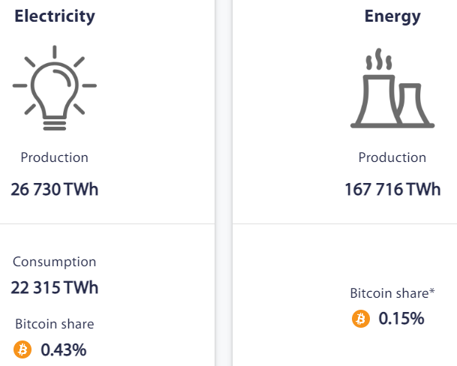
Task: Click the Bitcoin share* label in Energy card
Action: (x=392, y=293)
